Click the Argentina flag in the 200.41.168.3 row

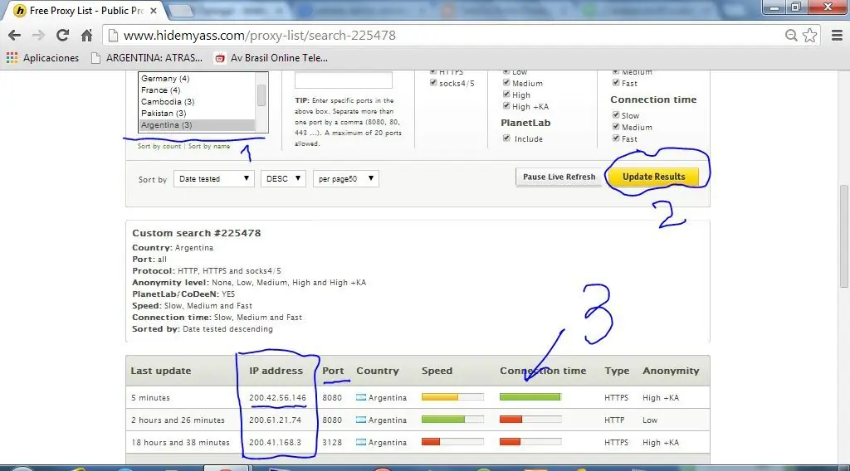(x=361, y=442)
